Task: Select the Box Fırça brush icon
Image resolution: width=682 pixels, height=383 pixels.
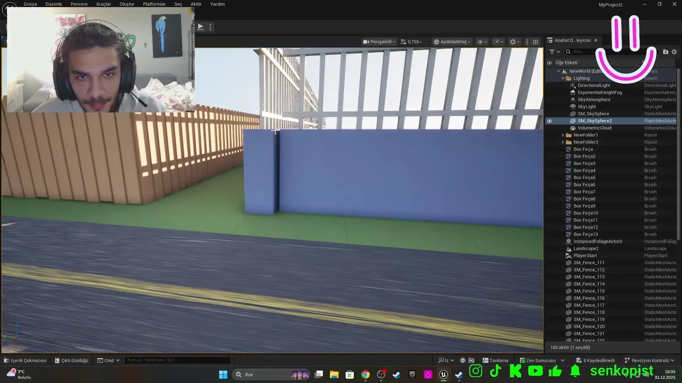Action: pos(569,149)
